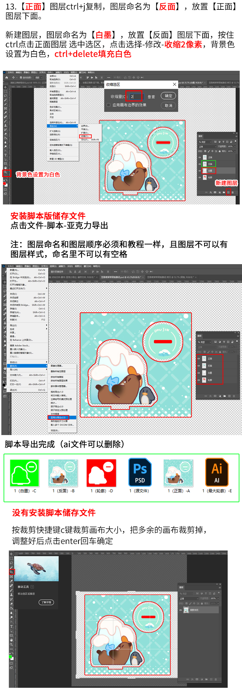Open the 1(正面)-A image thumbnail
This screenshot has height=693, width=242.
click(x=178, y=472)
